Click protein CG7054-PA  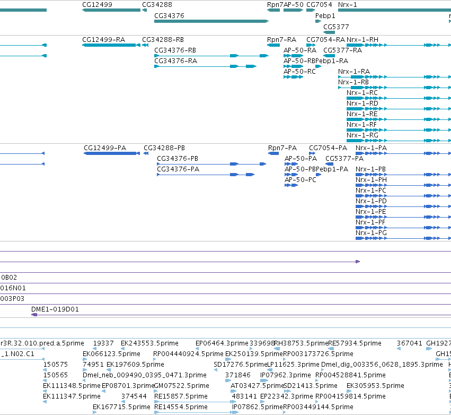[x=328, y=148]
